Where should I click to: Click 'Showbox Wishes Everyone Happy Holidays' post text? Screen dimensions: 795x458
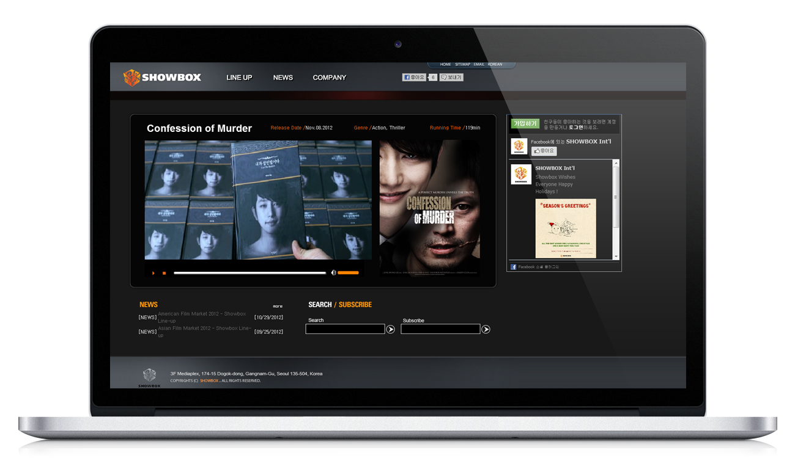point(555,184)
